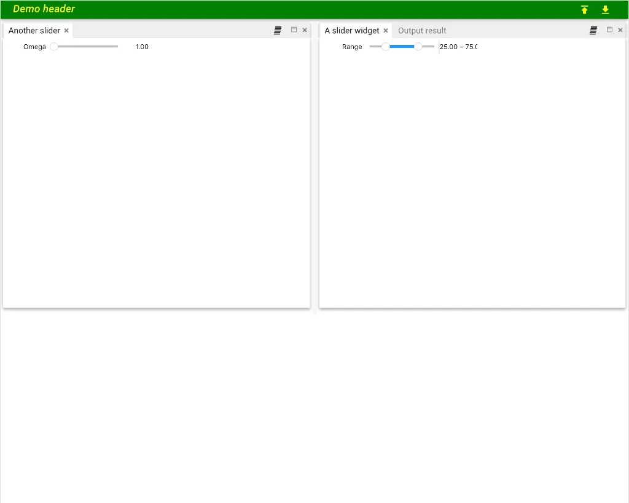Click the Omega value 1.00 field
Viewport: 629px width, 503px height.
tap(142, 47)
